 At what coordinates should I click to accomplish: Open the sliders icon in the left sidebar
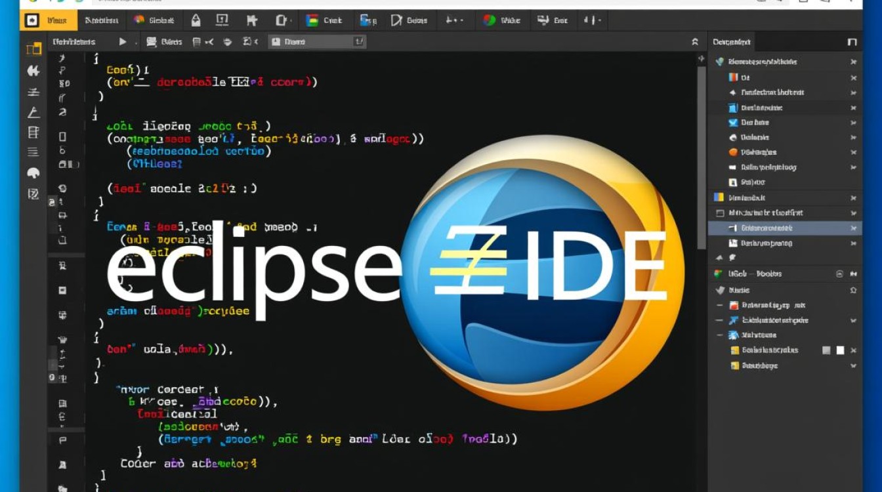click(x=33, y=92)
